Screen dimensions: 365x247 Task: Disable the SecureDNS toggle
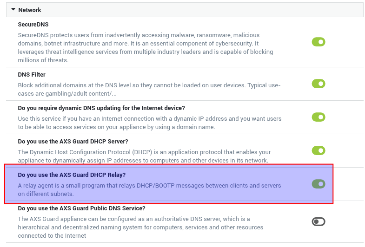[319, 42]
